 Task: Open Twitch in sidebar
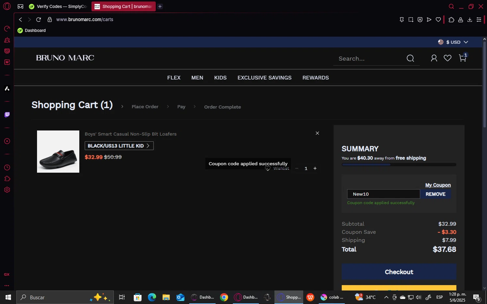click(x=7, y=115)
